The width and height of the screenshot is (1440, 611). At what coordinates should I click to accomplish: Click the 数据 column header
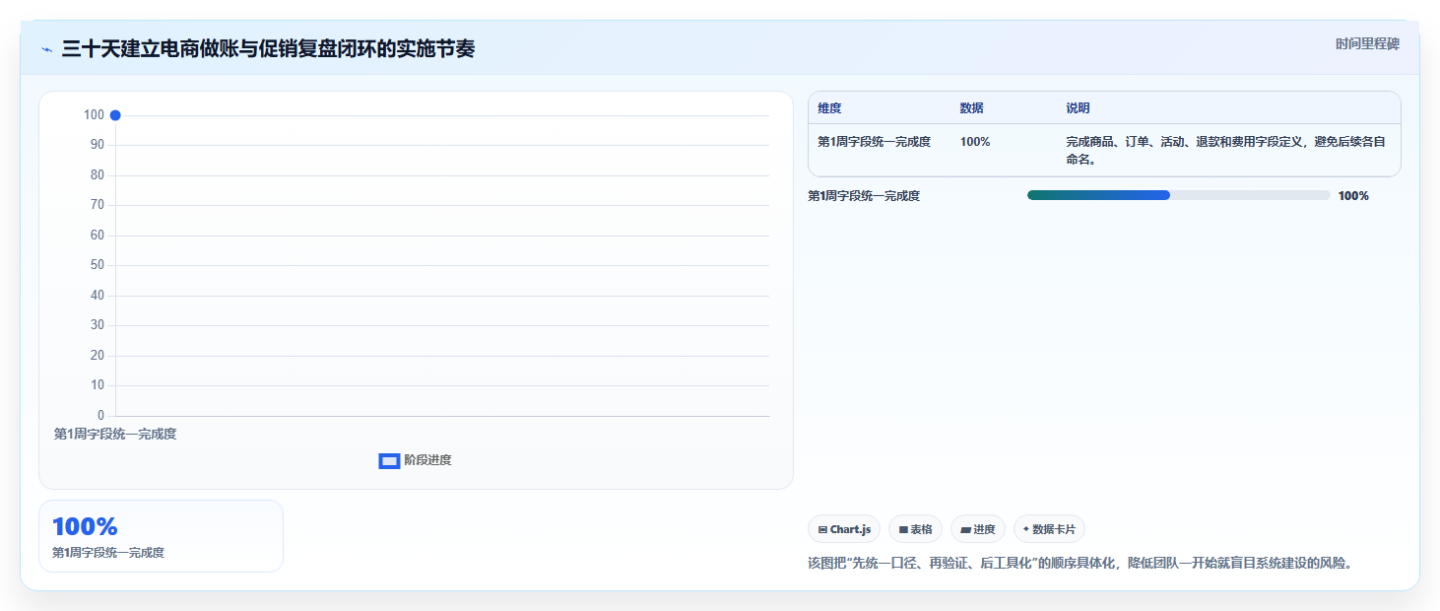point(971,108)
